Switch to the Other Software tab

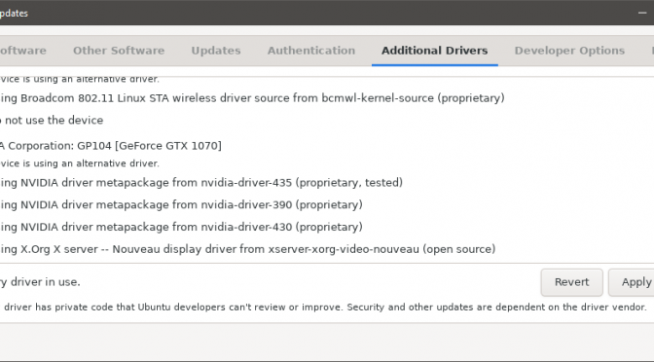tap(119, 51)
